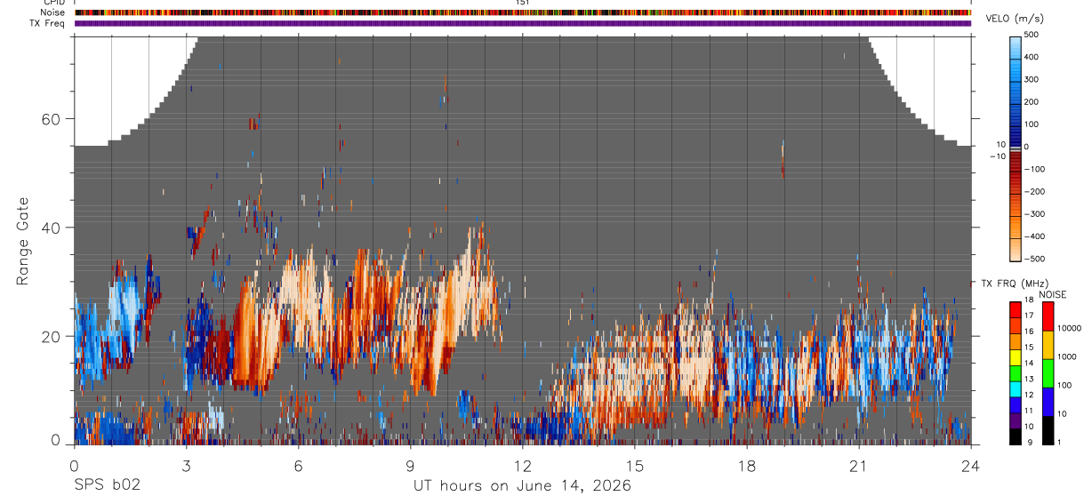Click the SPS b02 radar beam label
1092x504 pixels.
[x=107, y=485]
